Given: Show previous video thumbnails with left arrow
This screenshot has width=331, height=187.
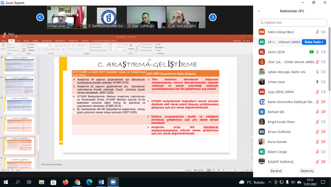Looking at the screenshot, I should pyautogui.click(x=40, y=17).
